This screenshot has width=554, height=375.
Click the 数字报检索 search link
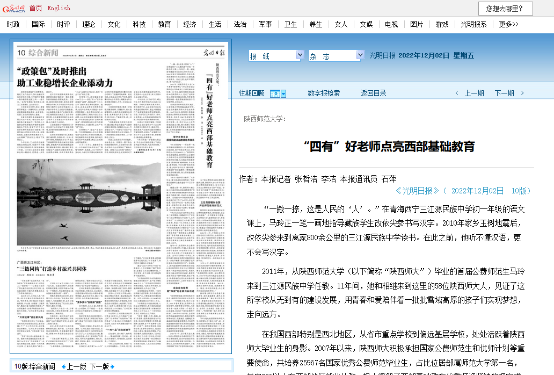tap(324, 93)
